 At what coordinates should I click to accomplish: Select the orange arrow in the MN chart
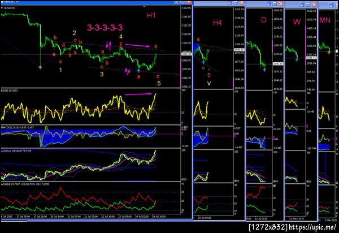[x=329, y=52]
